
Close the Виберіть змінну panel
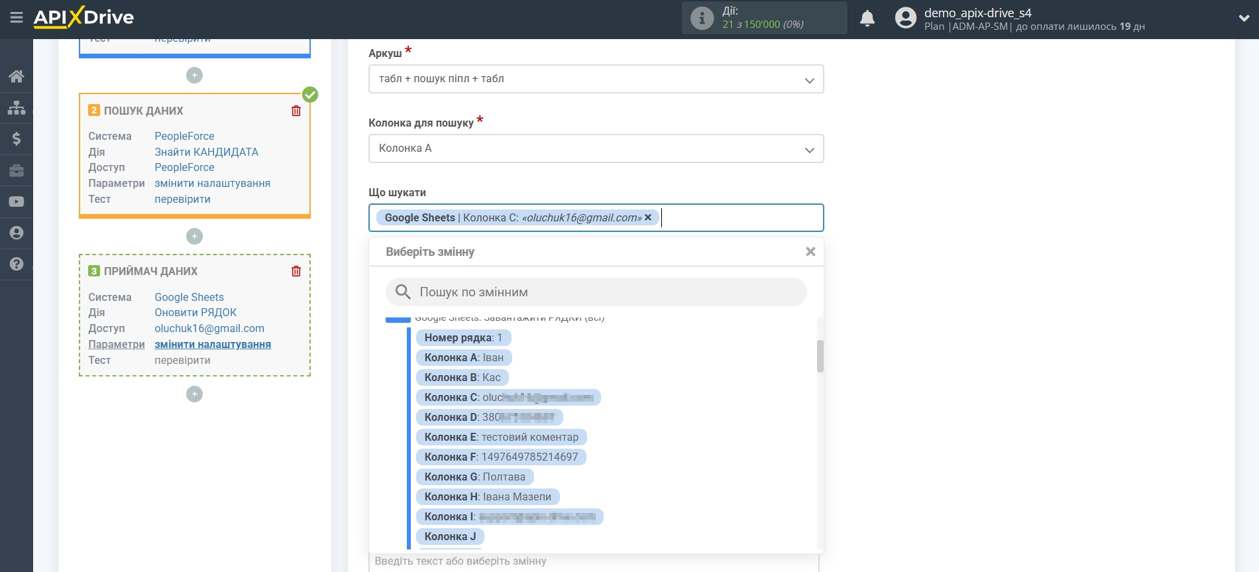(810, 252)
